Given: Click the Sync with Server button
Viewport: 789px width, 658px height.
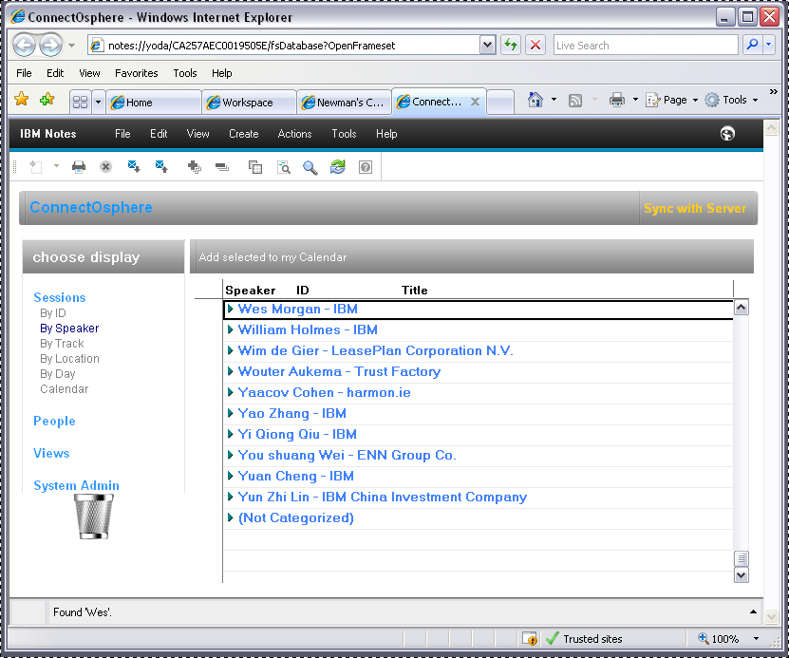Looking at the screenshot, I should (695, 208).
